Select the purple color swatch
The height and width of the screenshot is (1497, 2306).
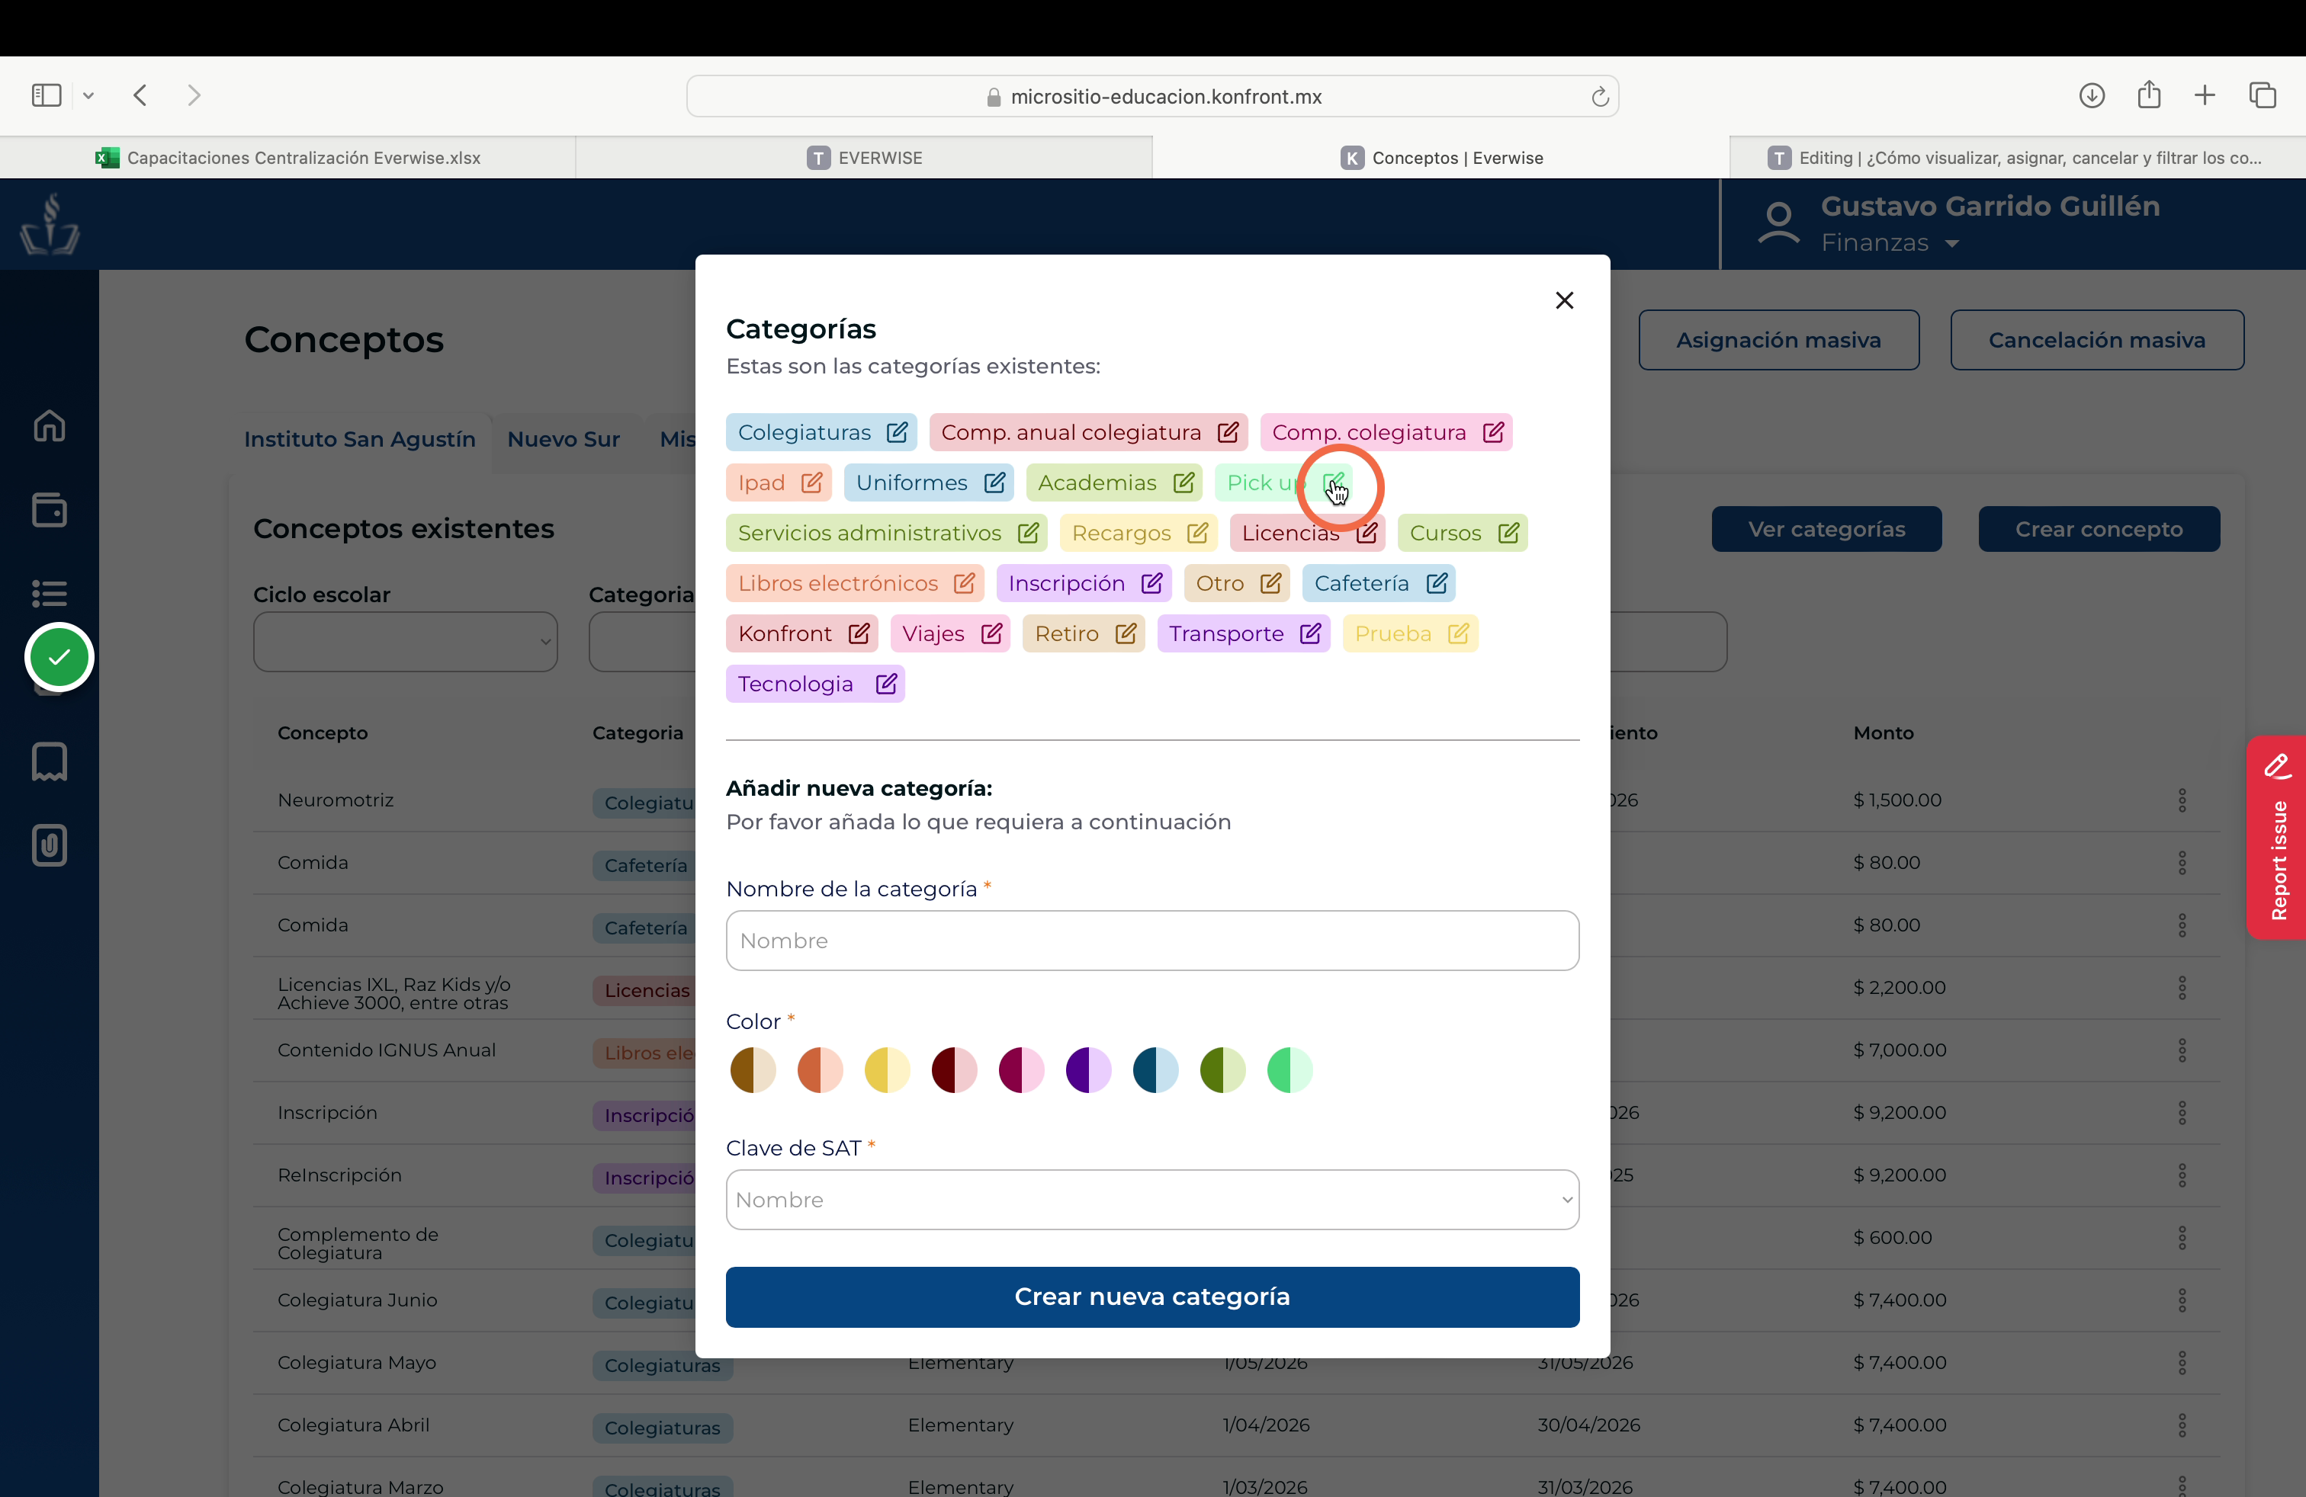1088,1070
